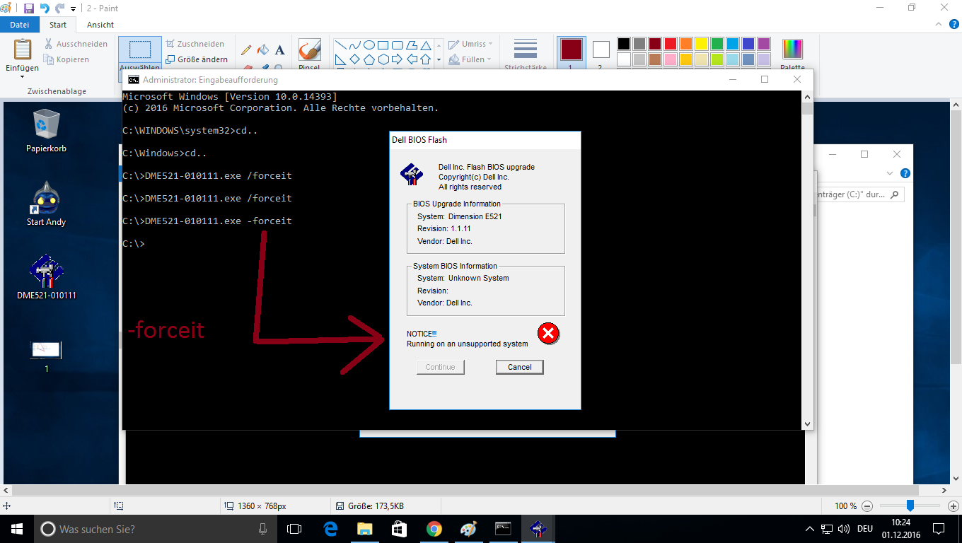Choose the rectangular Auswählen selection tool

(140, 51)
